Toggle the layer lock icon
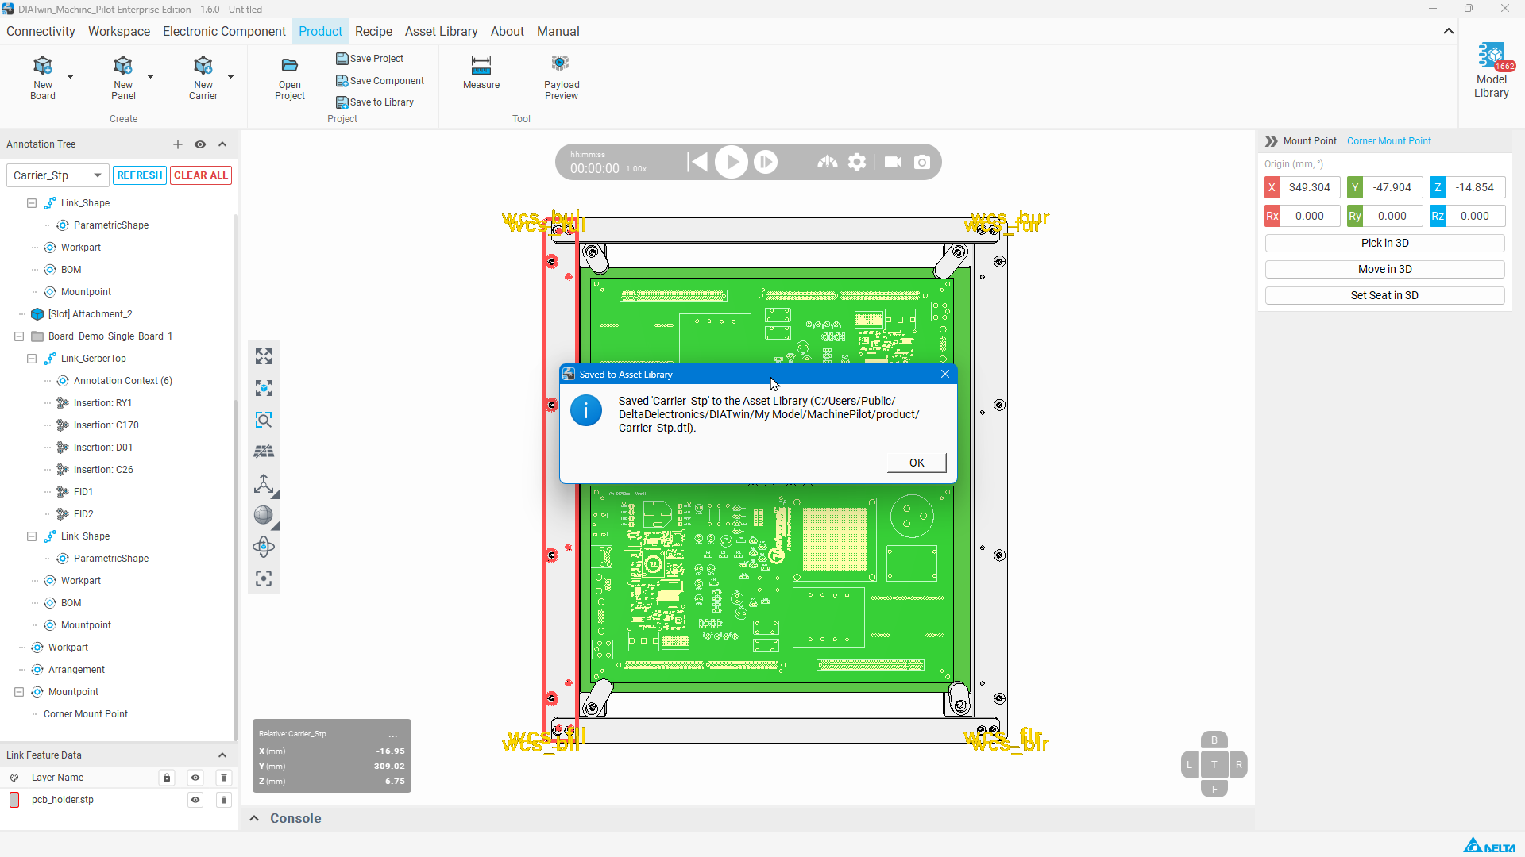This screenshot has height=857, width=1525. (x=167, y=778)
